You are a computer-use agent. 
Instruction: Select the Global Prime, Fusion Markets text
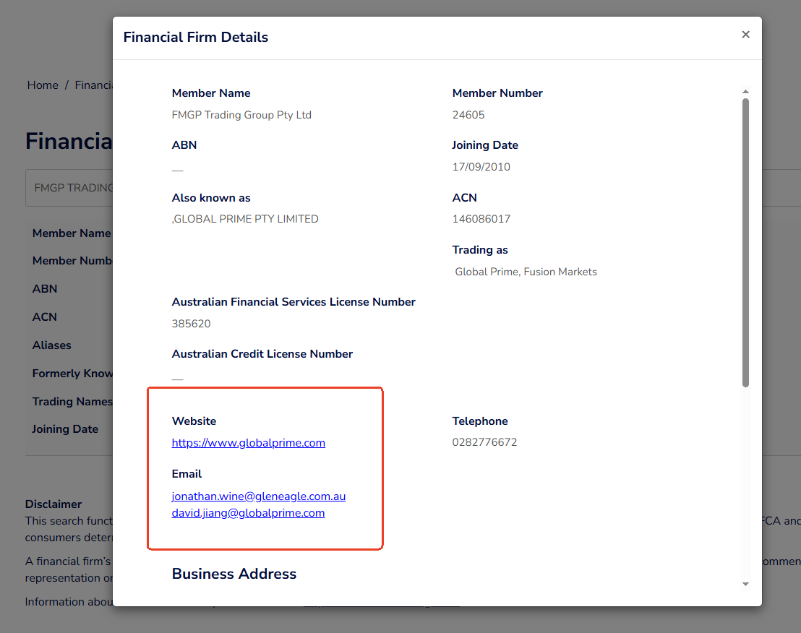[526, 272]
